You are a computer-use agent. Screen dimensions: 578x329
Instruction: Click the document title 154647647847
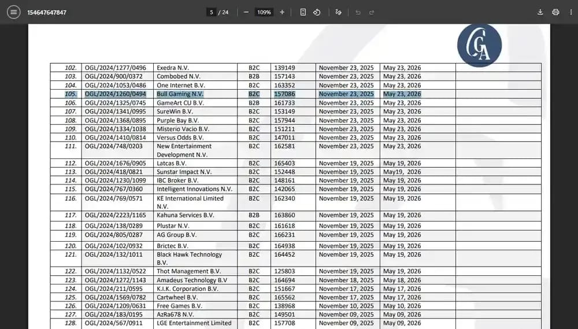coord(47,12)
